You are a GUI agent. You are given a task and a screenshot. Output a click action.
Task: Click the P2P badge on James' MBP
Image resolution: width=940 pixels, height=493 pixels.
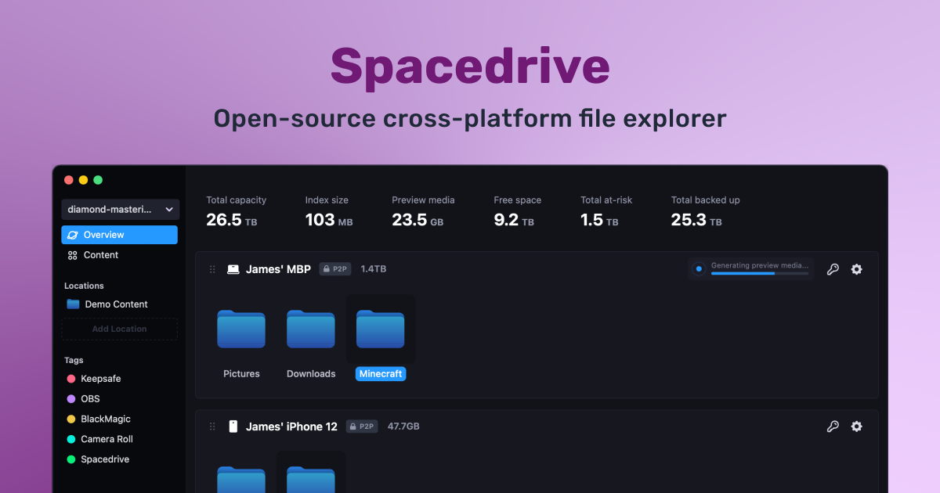pos(335,268)
